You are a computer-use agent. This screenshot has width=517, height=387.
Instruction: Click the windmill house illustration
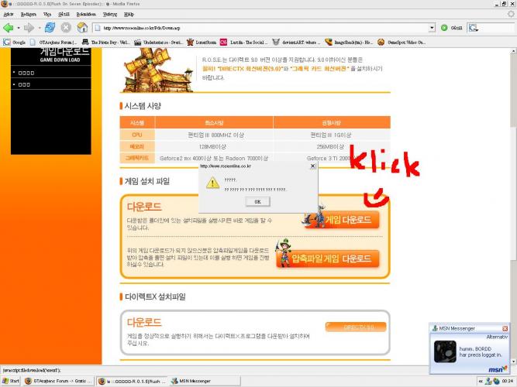[x=158, y=70]
